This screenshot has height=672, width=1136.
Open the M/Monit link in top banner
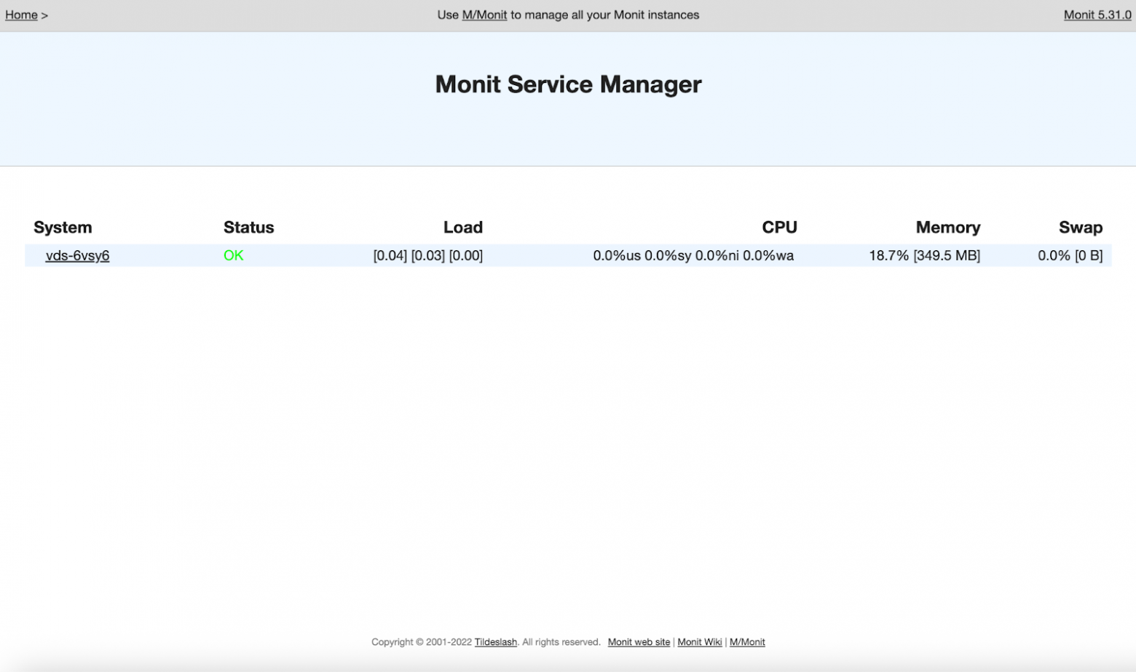click(x=484, y=15)
